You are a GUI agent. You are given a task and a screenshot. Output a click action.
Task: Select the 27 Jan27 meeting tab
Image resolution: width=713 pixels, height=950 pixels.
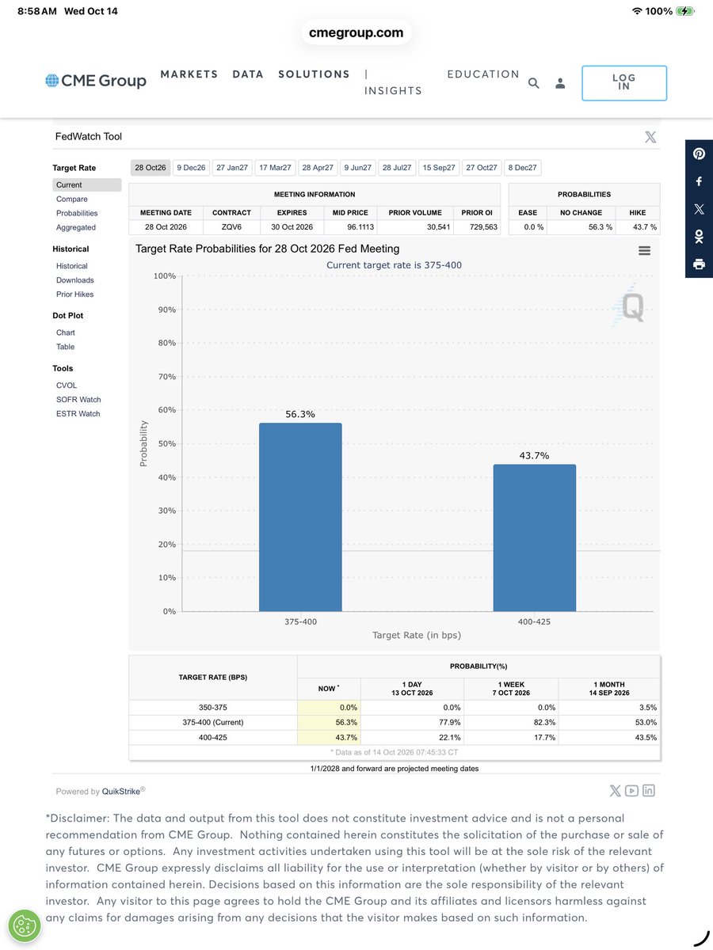tap(232, 168)
